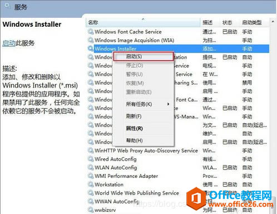
Task: Click WLA... description of WLAN AutoConfig
Action: click(210, 168)
